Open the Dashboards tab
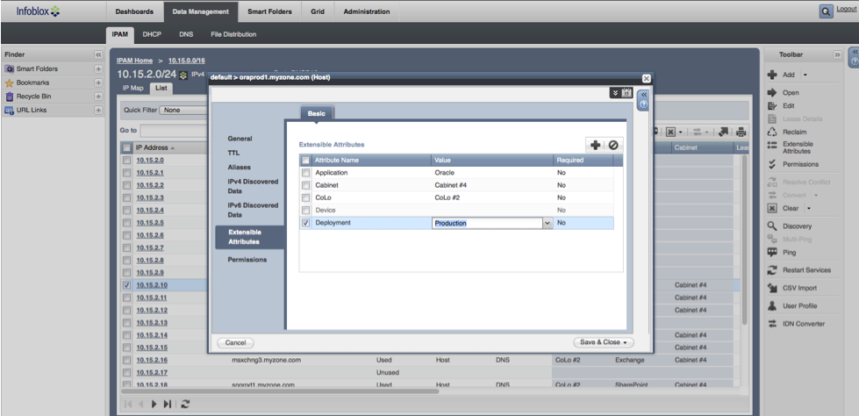Image resolution: width=859 pixels, height=416 pixels. [x=134, y=11]
